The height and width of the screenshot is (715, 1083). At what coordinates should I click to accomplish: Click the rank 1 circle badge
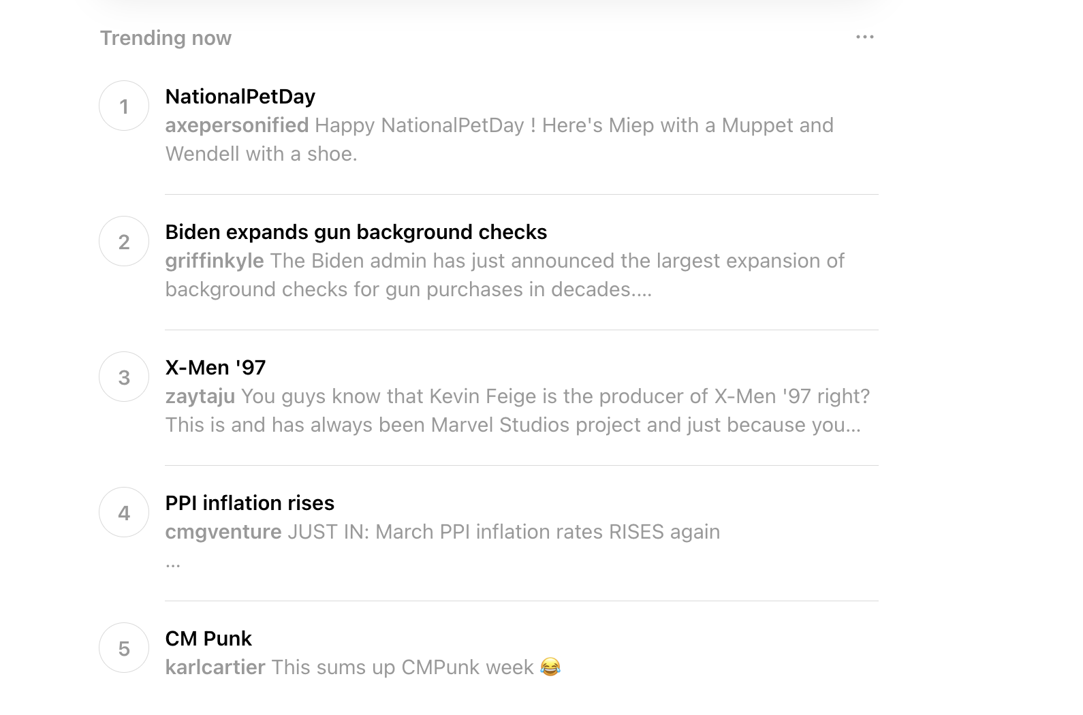click(124, 106)
